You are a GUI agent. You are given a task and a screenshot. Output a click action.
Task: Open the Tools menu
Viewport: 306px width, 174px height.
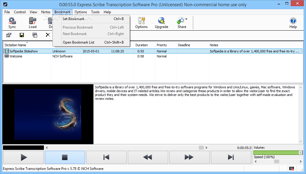[95, 12]
